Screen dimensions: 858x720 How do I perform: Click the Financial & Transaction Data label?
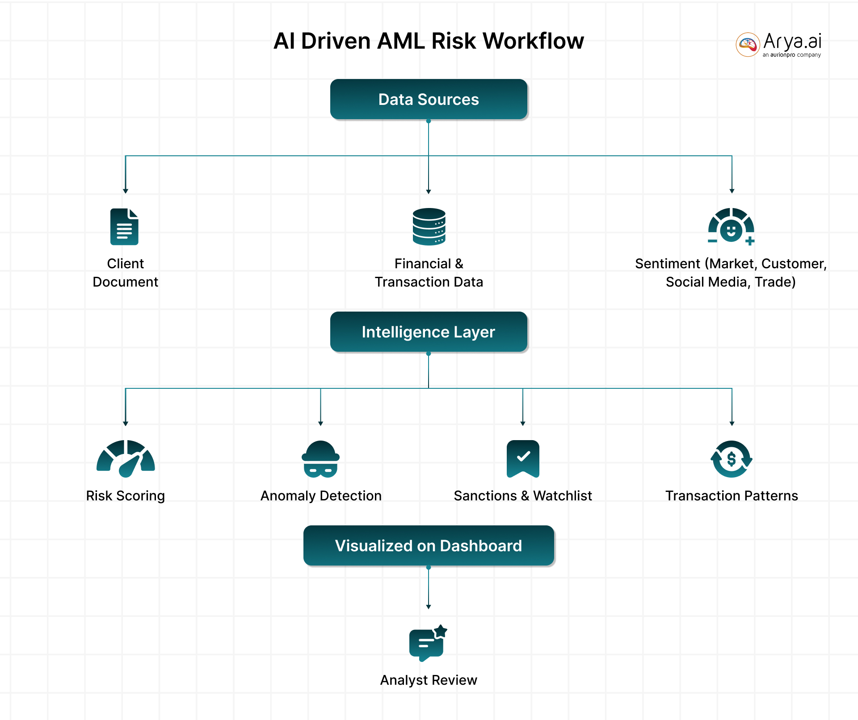click(429, 273)
